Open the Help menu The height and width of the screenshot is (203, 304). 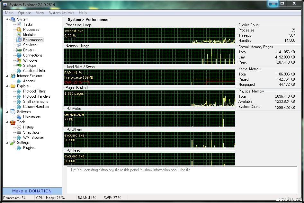click(x=83, y=13)
